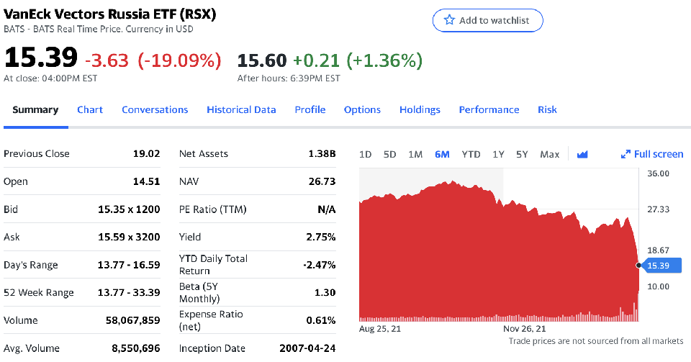Show the Max chart range
Image resolution: width=691 pixels, height=362 pixels.
549,154
